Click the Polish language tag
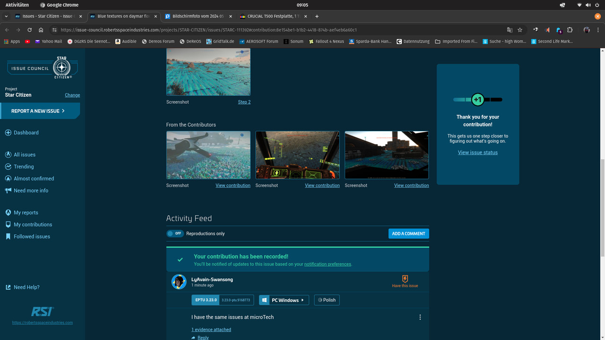This screenshot has width=605, height=340. point(327,300)
